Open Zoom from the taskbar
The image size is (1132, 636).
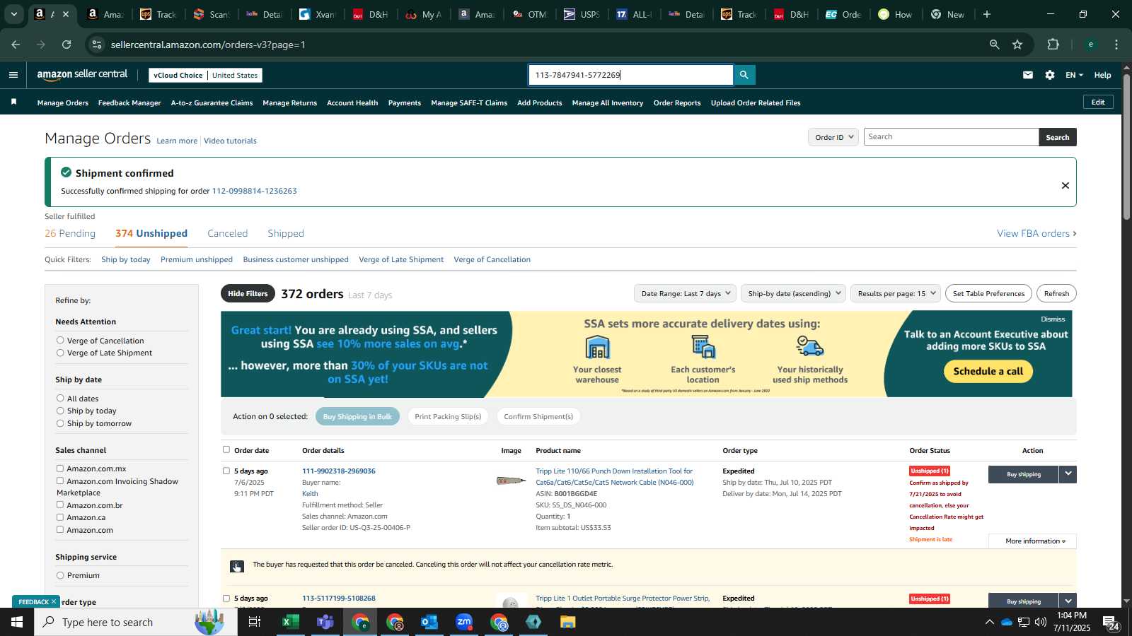464,622
